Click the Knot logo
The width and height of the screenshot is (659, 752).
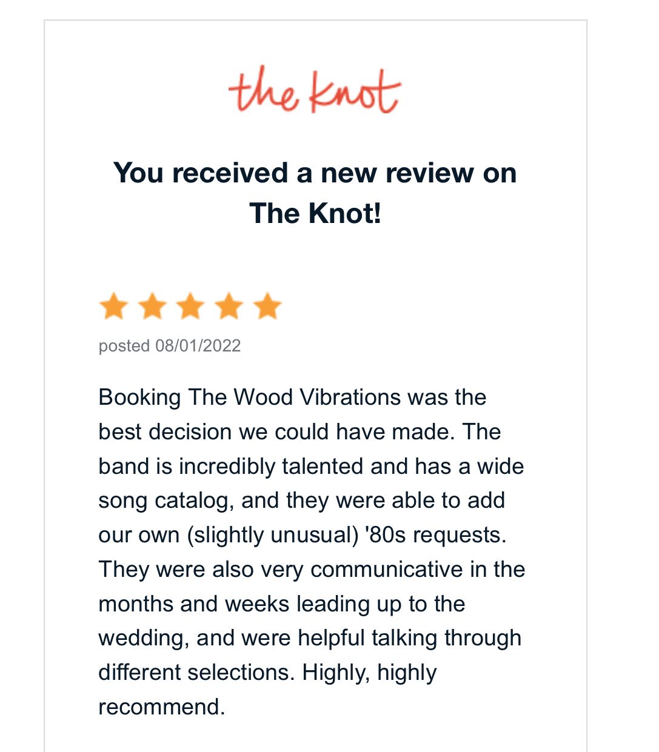[x=315, y=92]
